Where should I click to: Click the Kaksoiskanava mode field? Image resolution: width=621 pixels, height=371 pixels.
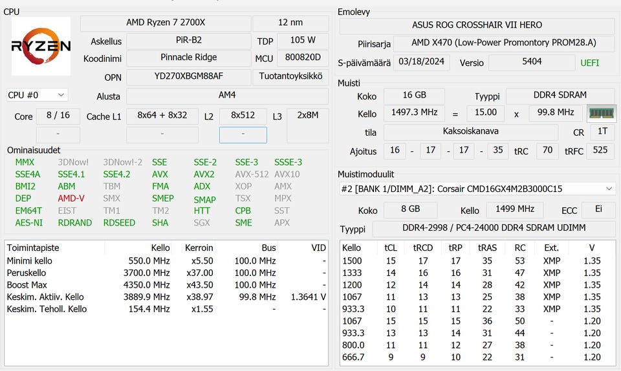pos(470,132)
